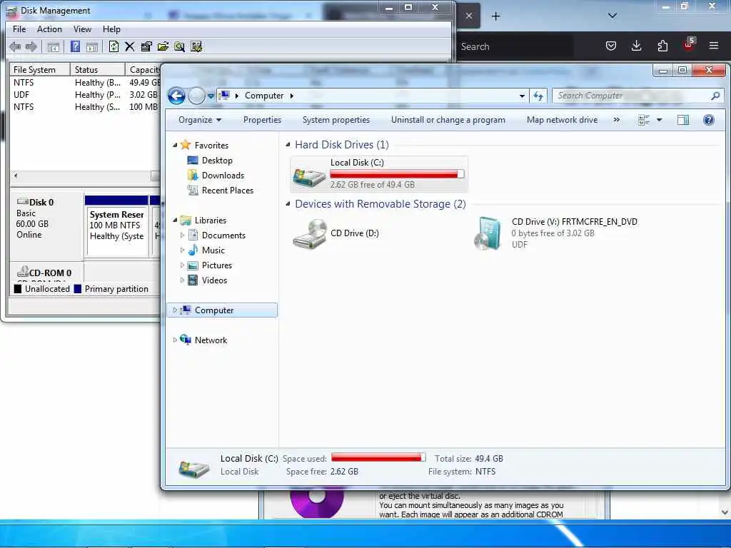This screenshot has height=548, width=731.
Task: Click the Change your view icon in Explorer
Action: pyautogui.click(x=644, y=120)
